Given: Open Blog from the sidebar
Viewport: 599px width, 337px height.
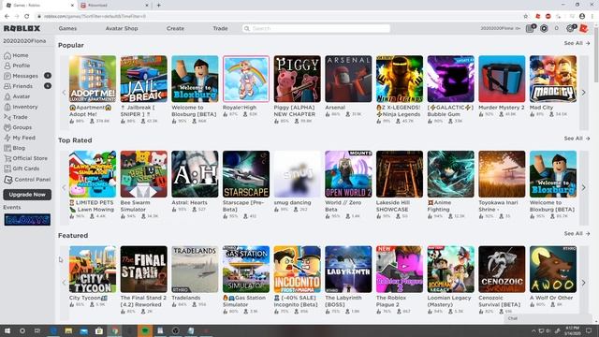Looking at the screenshot, I should click(15, 148).
